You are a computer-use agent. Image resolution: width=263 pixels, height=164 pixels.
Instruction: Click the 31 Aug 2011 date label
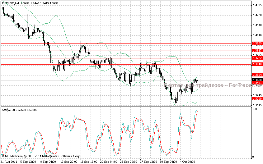pos(9,162)
